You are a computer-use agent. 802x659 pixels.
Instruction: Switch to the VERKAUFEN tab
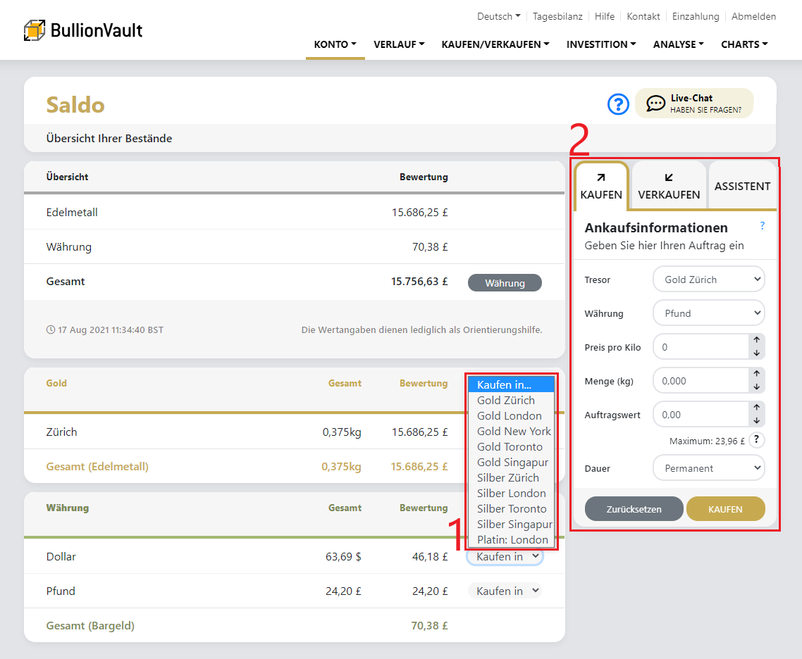[x=669, y=187]
